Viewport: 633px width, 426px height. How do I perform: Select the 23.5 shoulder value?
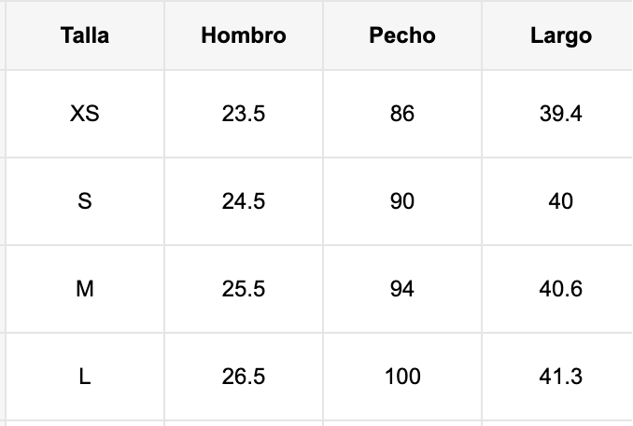(x=244, y=114)
